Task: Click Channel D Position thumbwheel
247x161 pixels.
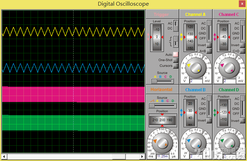Action: pyautogui.click(x=224, y=113)
